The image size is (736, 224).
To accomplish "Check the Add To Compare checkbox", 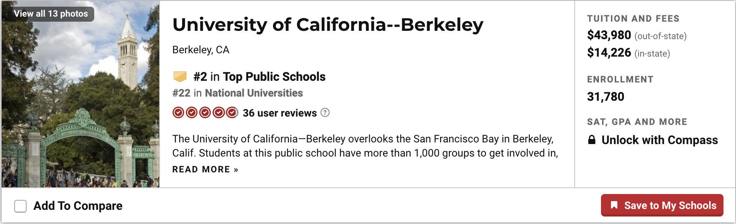I will (x=20, y=206).
